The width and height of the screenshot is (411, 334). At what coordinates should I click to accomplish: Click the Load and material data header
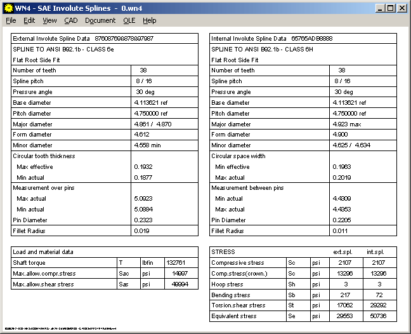(42, 251)
